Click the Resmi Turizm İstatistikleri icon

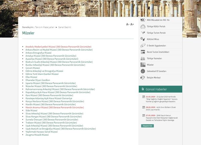click(x=143, y=52)
